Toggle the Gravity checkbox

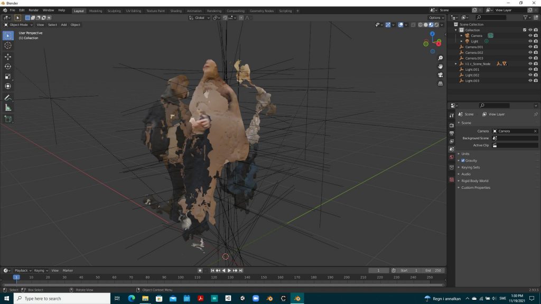[463, 160]
